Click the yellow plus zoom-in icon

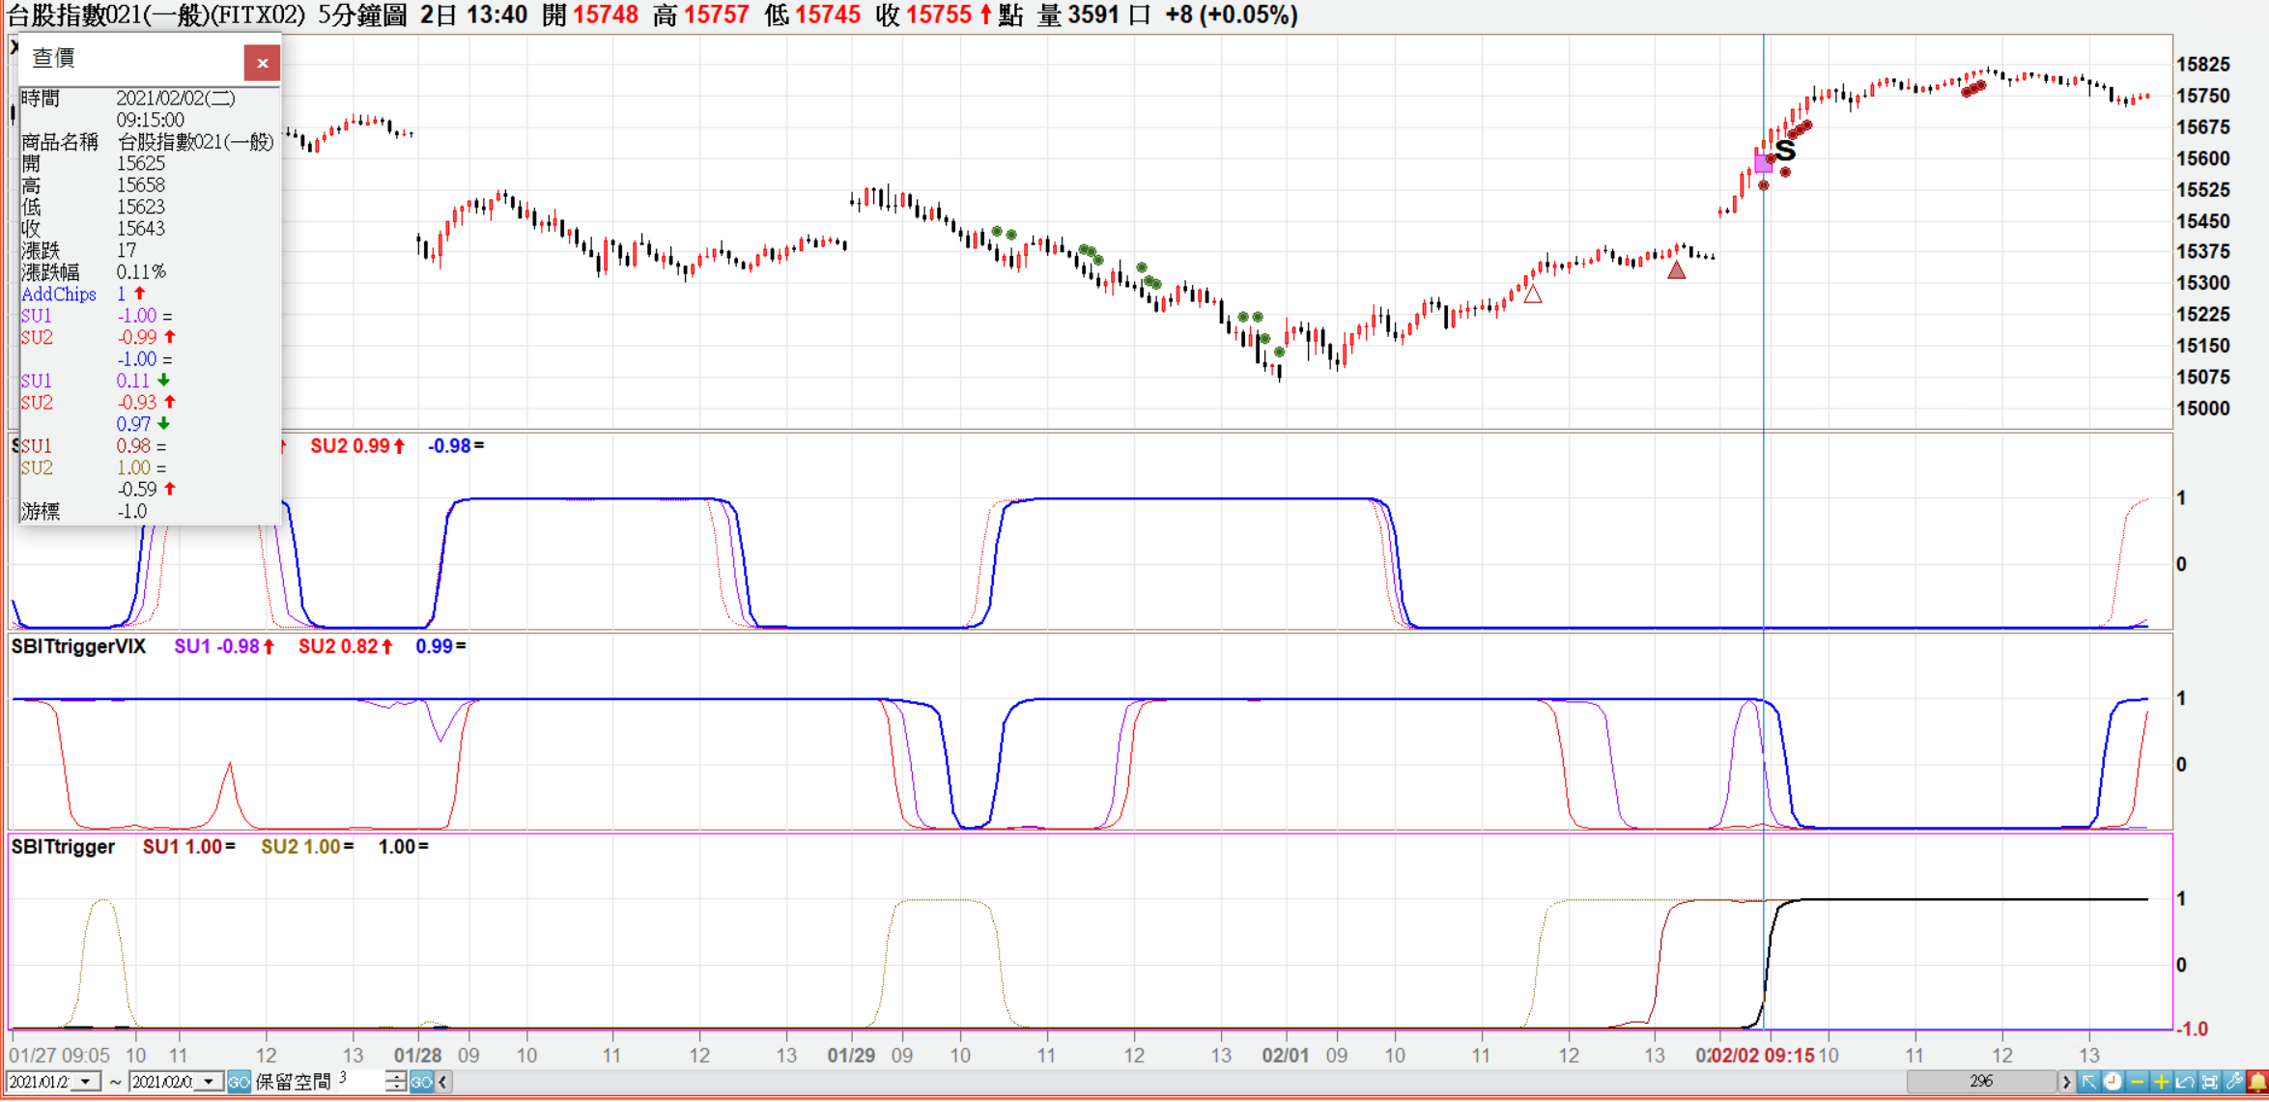[x=2161, y=1082]
